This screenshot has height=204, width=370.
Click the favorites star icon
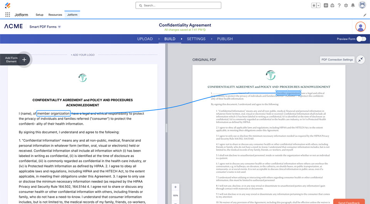click(314, 5)
